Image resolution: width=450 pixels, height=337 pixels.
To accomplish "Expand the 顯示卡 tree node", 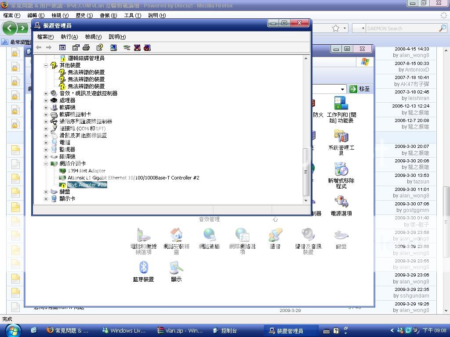I will point(46,199).
